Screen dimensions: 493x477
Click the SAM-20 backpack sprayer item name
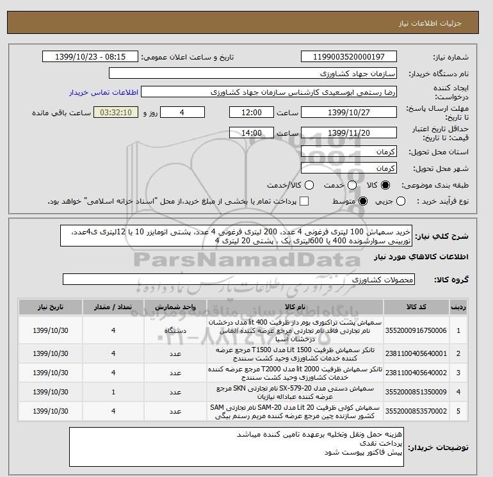[295, 411]
